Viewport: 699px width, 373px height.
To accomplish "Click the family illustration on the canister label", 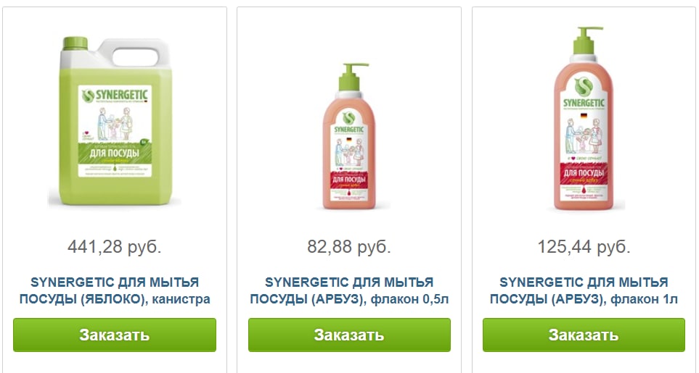I will [x=114, y=124].
